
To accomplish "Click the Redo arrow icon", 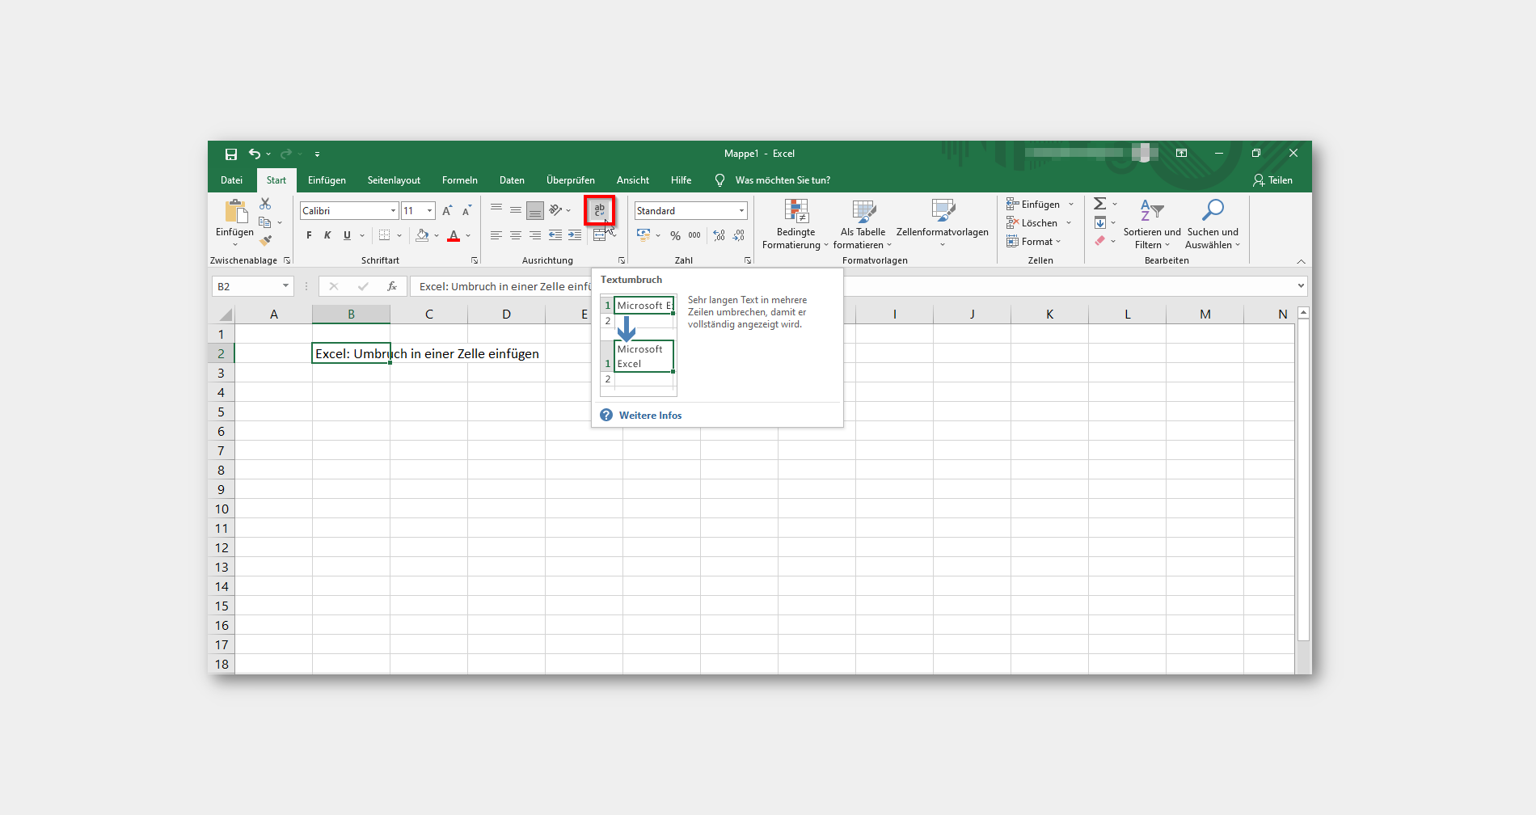I will [285, 154].
